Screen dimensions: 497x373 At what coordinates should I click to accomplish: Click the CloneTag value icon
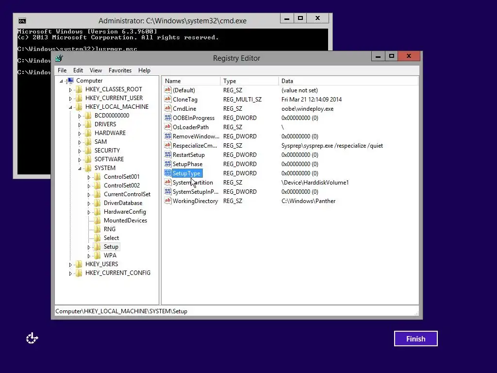tap(167, 99)
